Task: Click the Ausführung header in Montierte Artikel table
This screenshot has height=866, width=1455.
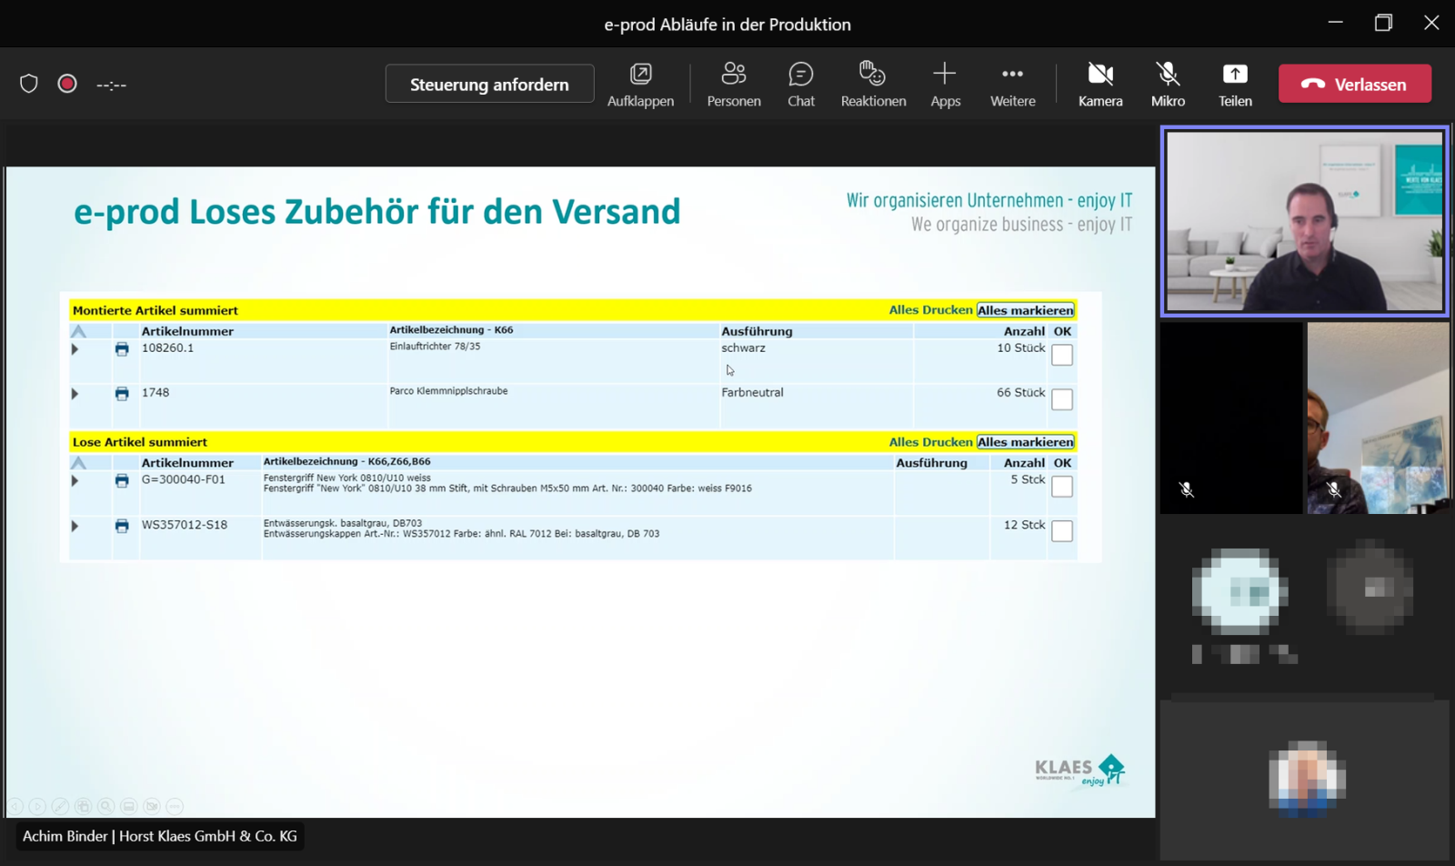Action: coord(757,331)
